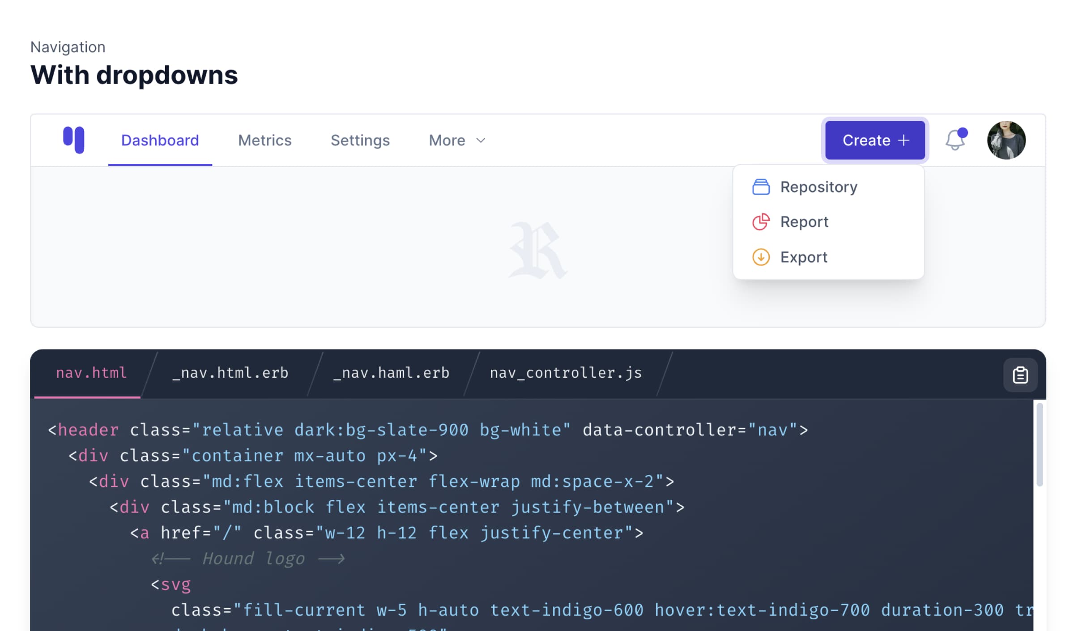Expand the More dropdown menu
1074x631 pixels.
pyautogui.click(x=456, y=140)
